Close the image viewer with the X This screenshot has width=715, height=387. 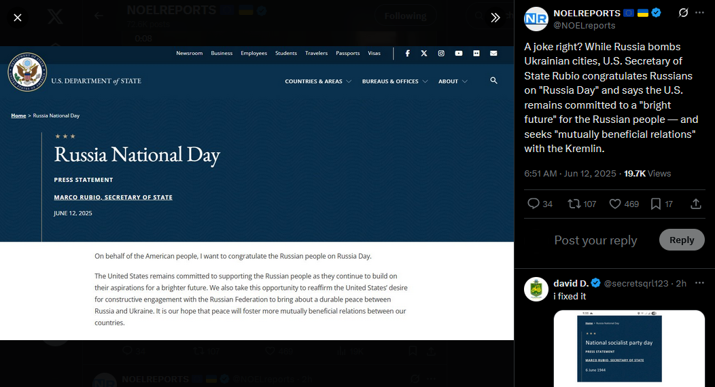tap(17, 18)
